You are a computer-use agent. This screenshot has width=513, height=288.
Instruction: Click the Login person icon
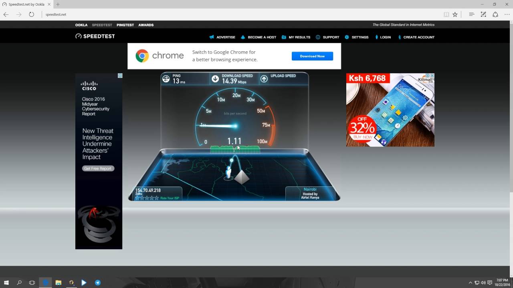click(377, 37)
